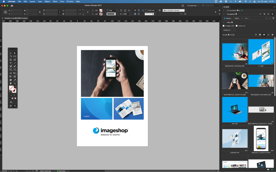Select the Scissors tool

[11, 73]
